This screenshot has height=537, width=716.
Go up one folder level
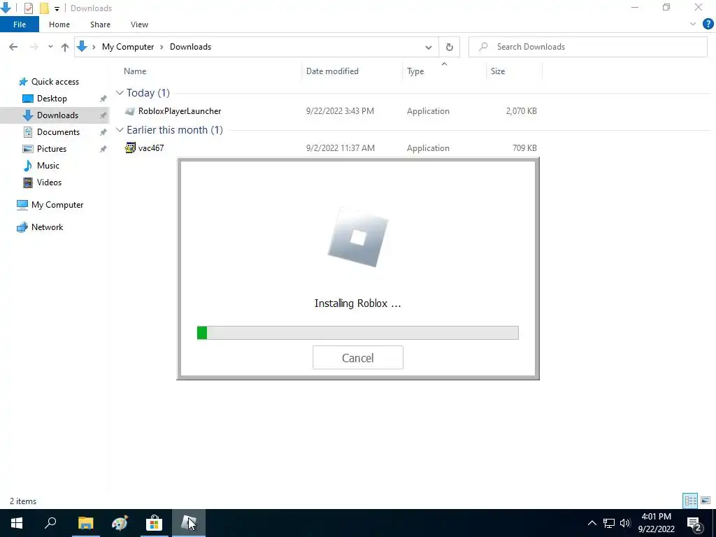tap(65, 47)
